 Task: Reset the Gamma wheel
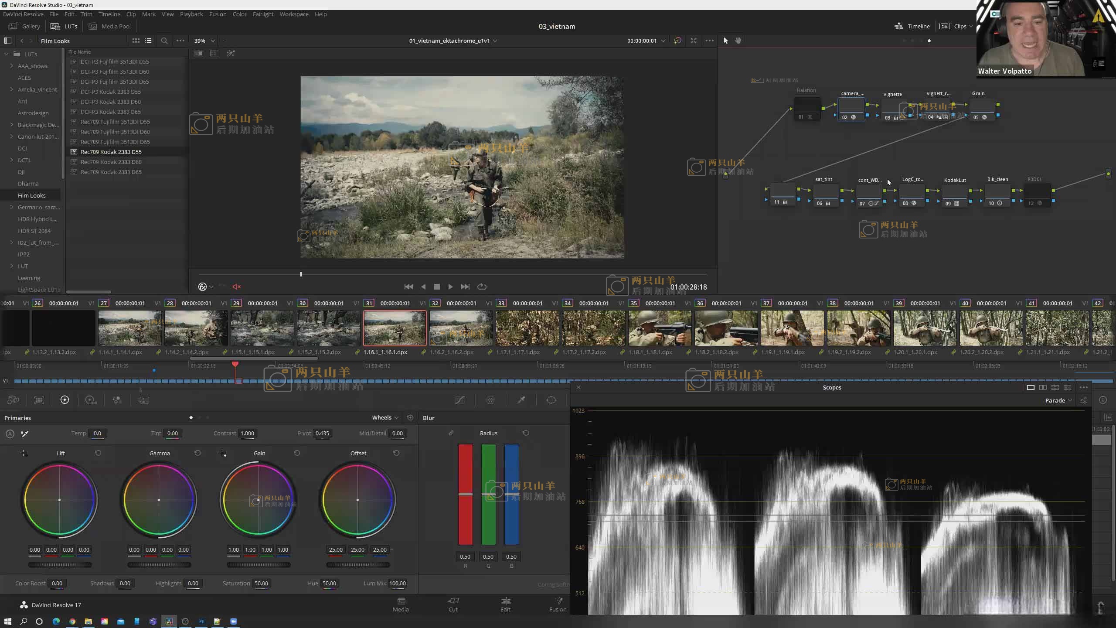[197, 453]
